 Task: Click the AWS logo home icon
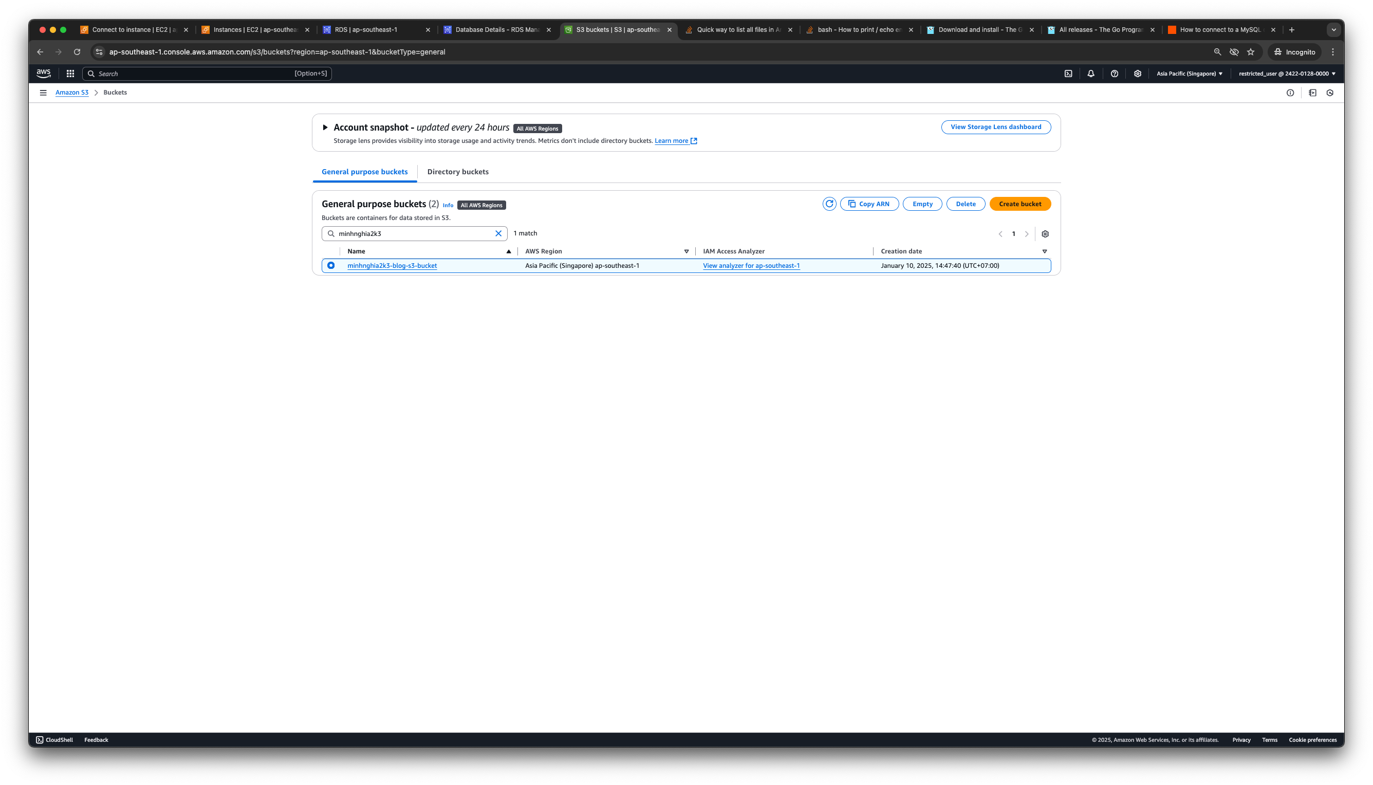pyautogui.click(x=44, y=74)
